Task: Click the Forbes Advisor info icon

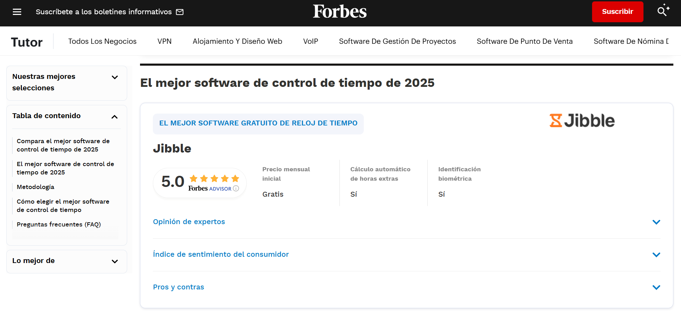Action: coord(236,188)
